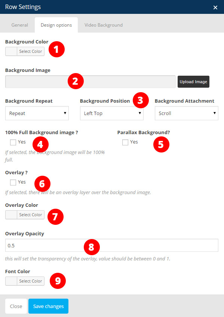This screenshot has height=317, width=224.
Task: Enable 100% Full Background image checkbox
Action: tap(13, 142)
